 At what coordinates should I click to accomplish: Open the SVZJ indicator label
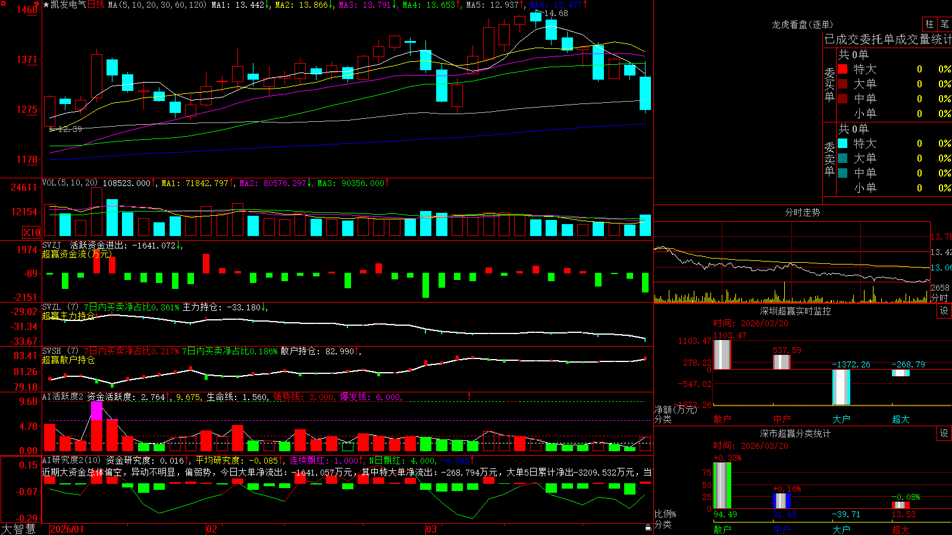[52, 245]
